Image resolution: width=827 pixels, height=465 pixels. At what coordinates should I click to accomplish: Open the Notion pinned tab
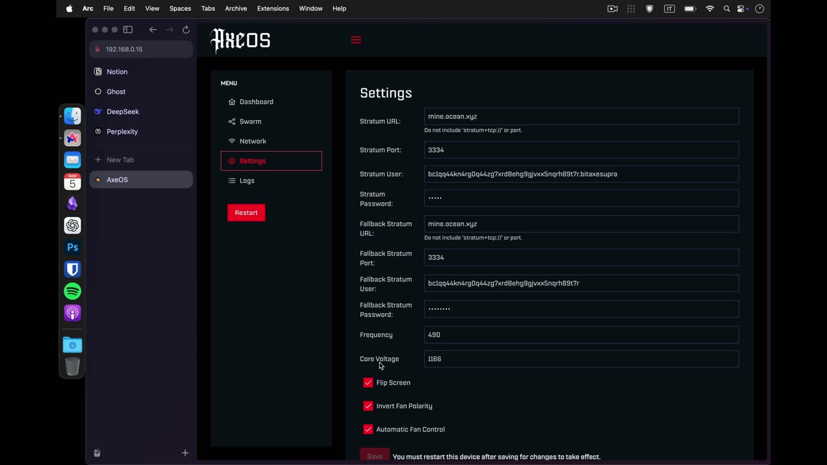pos(141,72)
